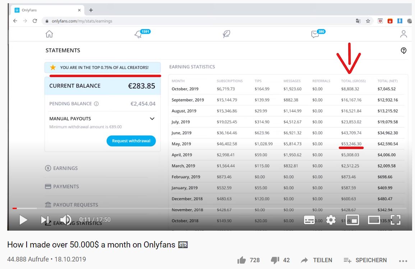Click the video progress bar

[209, 208]
